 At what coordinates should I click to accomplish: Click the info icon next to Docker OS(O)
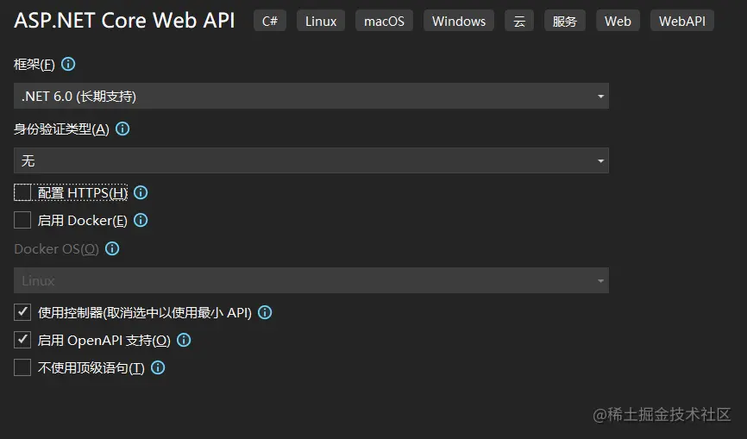pos(111,248)
